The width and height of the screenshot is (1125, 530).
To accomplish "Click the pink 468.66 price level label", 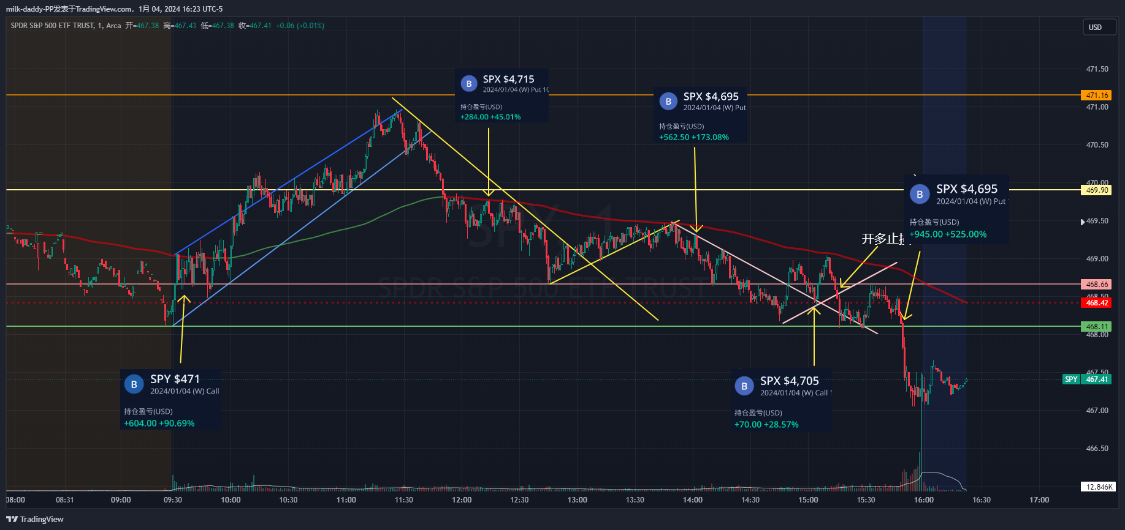I will (x=1096, y=285).
